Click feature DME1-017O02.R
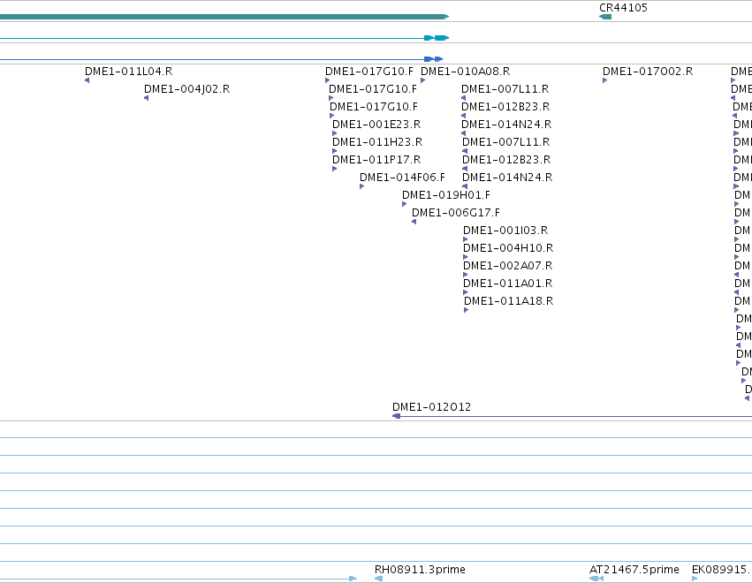752x583 pixels. coord(648,72)
